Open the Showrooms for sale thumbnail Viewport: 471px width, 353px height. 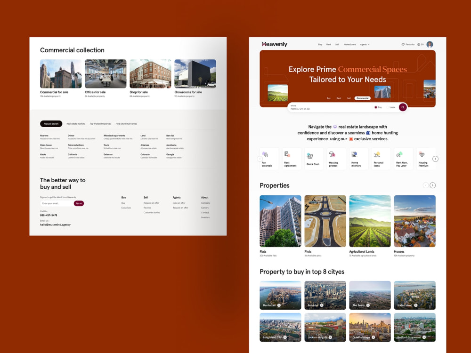195,73
